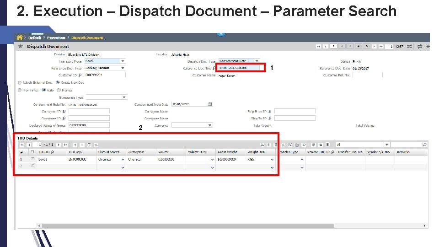Go to first page in THU Details grid
The image size is (439, 247).
pyautogui.click(x=22, y=145)
